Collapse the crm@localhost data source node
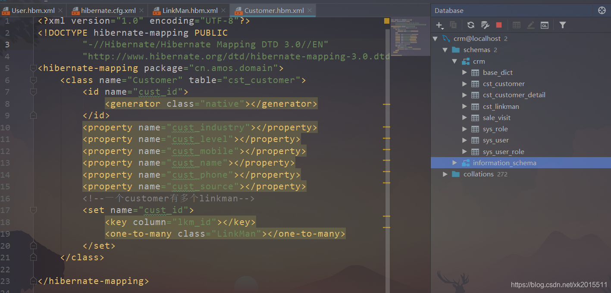This screenshot has height=293, width=611. [x=436, y=39]
